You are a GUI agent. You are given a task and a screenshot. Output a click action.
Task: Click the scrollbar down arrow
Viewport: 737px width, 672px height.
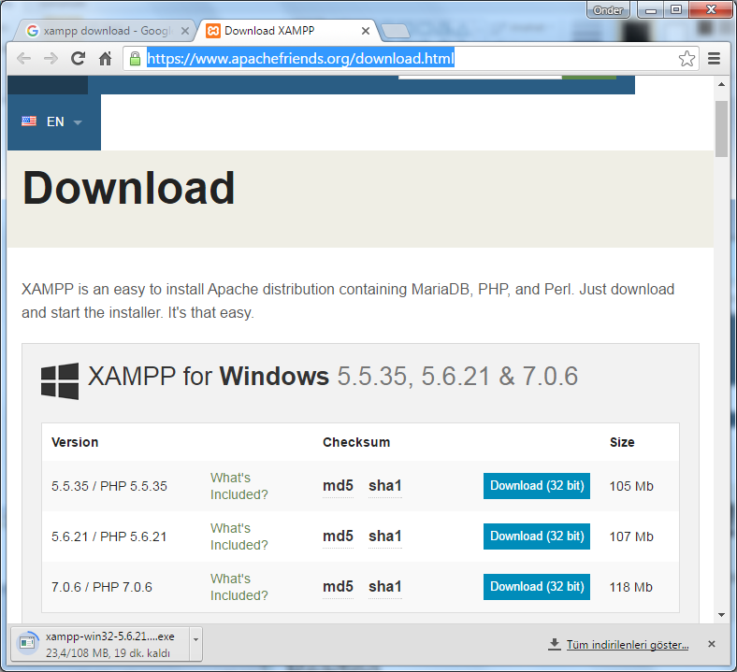[x=721, y=615]
